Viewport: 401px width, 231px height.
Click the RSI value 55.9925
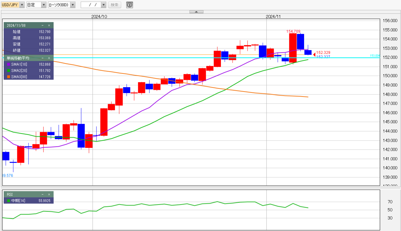point(44,201)
